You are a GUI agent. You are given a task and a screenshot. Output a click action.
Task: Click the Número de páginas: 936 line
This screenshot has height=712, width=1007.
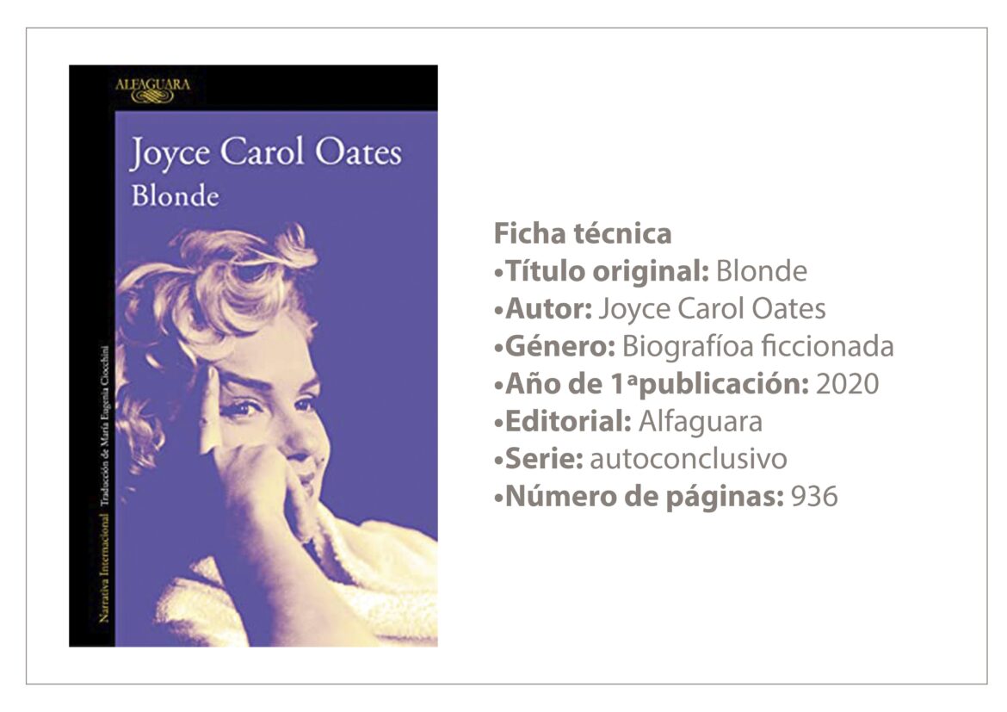[x=666, y=497]
